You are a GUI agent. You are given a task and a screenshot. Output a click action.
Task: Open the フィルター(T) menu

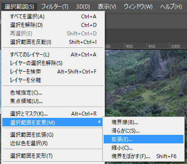[x=55, y=7]
